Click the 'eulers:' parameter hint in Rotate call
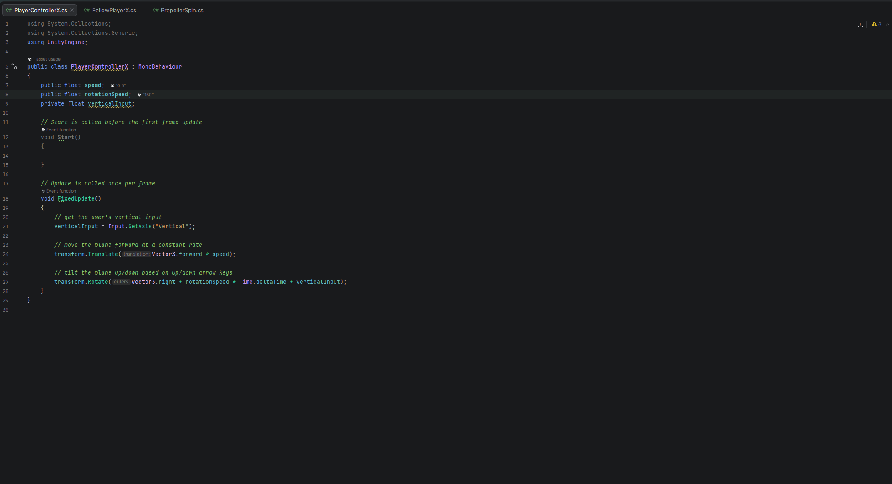This screenshot has height=484, width=892. point(121,282)
